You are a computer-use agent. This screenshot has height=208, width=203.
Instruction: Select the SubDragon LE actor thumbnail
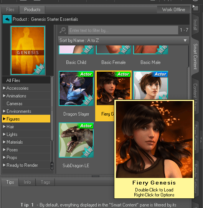(x=76, y=140)
